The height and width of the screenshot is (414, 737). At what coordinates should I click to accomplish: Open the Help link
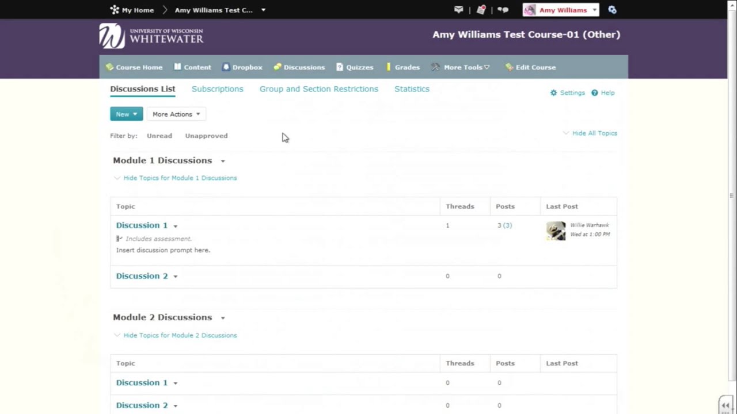[x=603, y=93]
